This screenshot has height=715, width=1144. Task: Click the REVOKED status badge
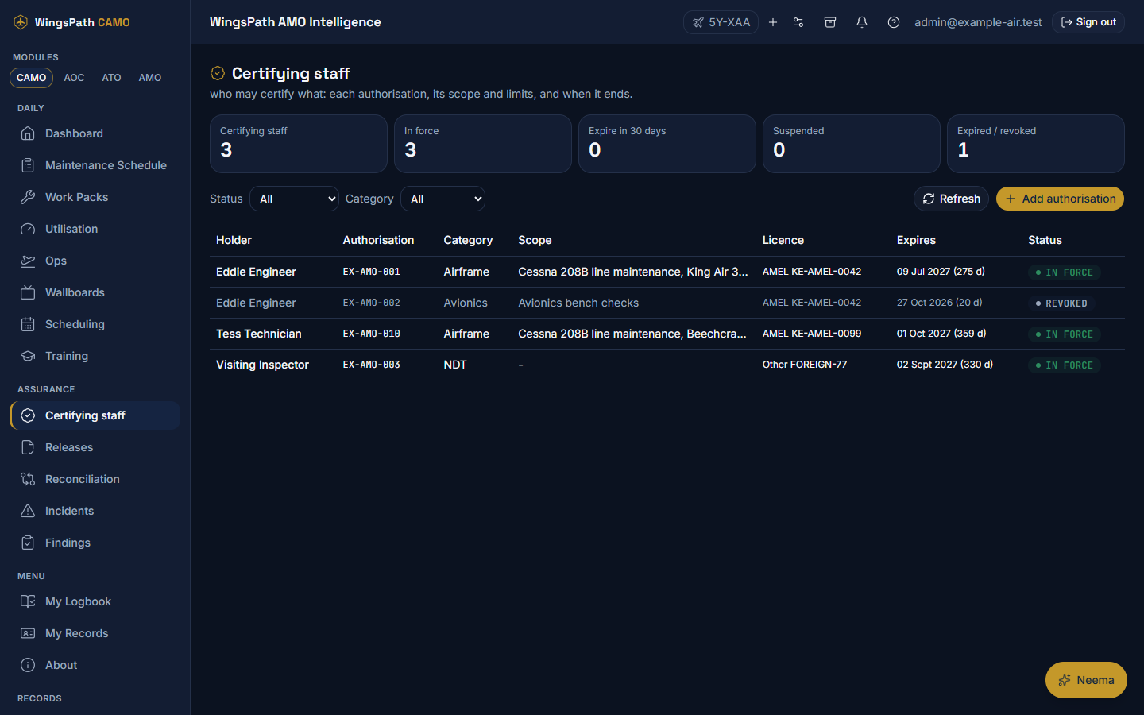(1061, 303)
